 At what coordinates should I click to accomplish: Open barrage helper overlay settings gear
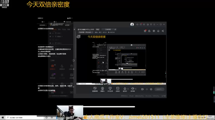(x=70, y=18)
